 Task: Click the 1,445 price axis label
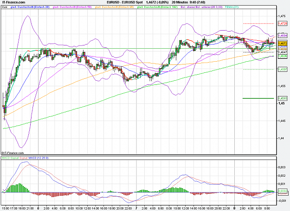click(282, 121)
